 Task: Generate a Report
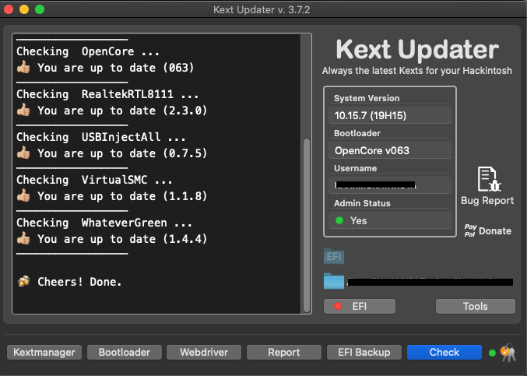pos(284,352)
